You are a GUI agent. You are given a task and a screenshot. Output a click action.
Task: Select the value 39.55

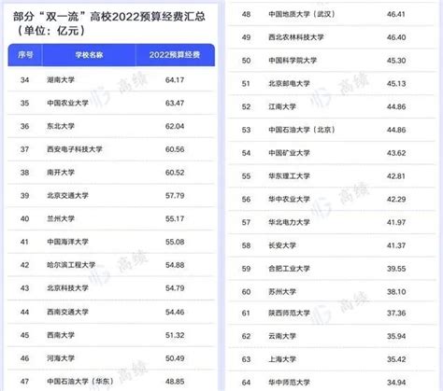[x=396, y=269]
